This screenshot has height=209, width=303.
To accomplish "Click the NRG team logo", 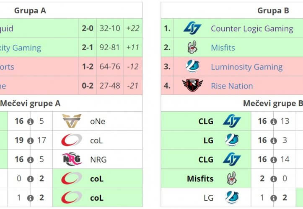I will coord(72,159).
